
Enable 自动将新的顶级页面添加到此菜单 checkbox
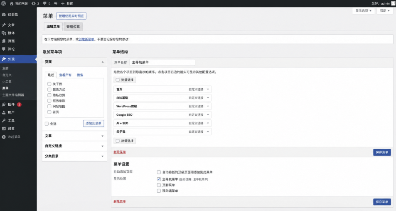tap(159, 172)
